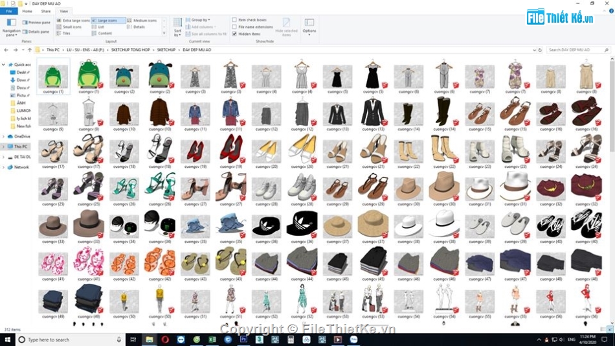Image resolution: width=615 pixels, height=346 pixels.
Task: Open LUMION folder in Quick access
Action: coord(23,111)
